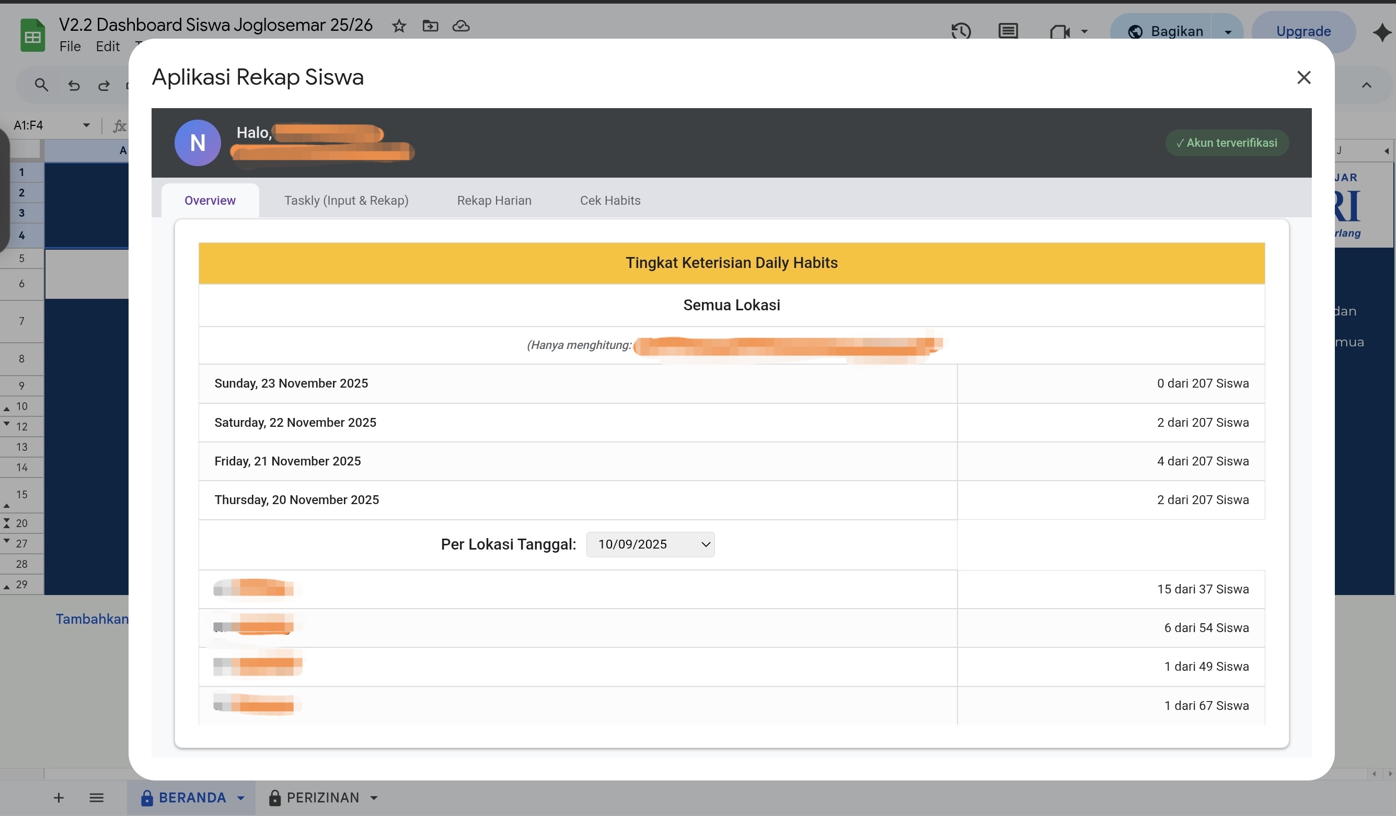
Task: Expand the Bagikan share options arrow
Action: point(1228,31)
